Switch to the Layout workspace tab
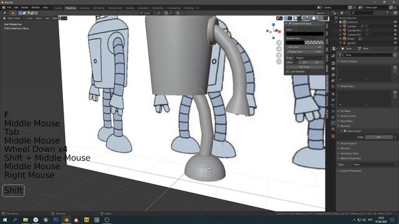Viewport: 399px width, 224px height. (58, 8)
